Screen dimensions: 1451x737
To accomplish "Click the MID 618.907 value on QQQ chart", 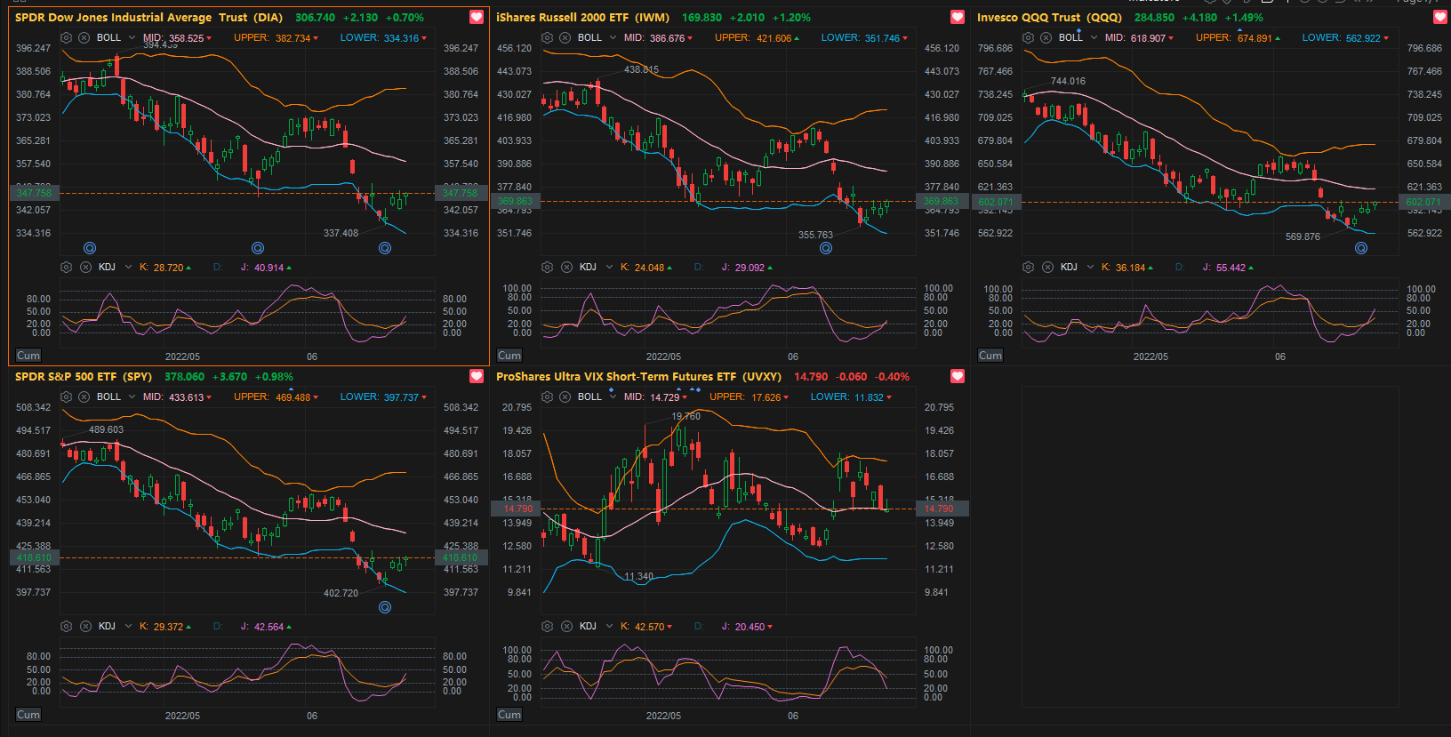I will (x=1139, y=38).
